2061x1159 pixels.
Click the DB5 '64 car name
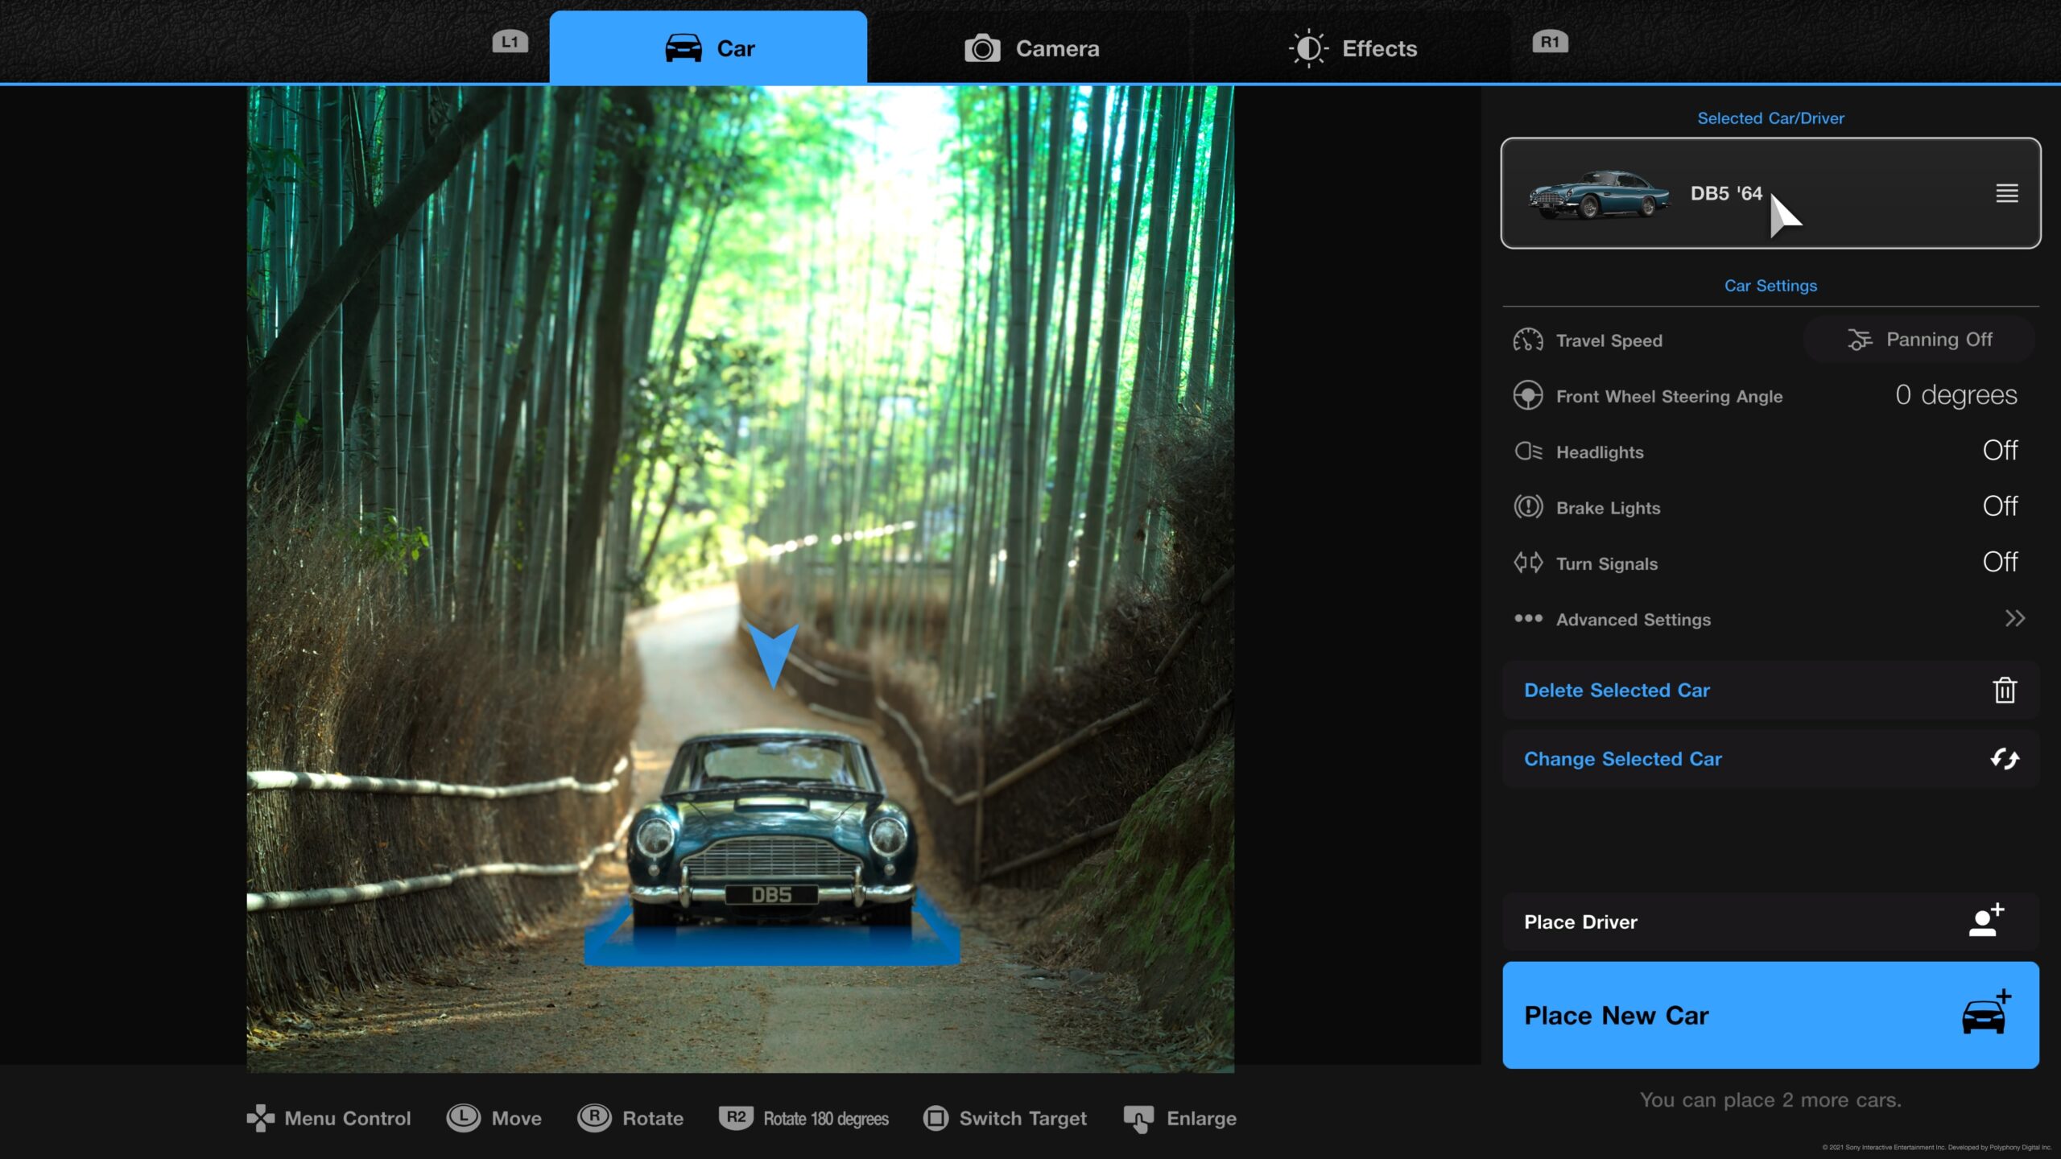pyautogui.click(x=1726, y=193)
